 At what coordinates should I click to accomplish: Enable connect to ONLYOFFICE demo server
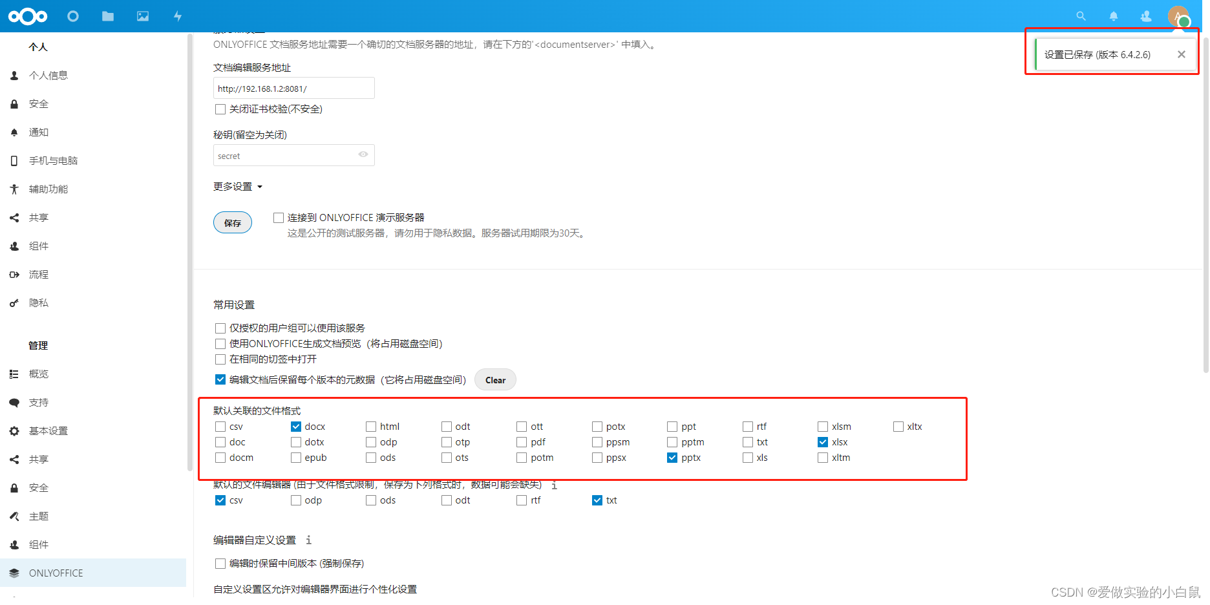click(x=279, y=218)
